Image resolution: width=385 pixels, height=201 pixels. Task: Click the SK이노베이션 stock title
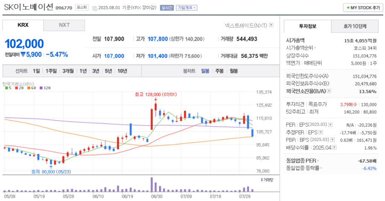click(x=29, y=7)
